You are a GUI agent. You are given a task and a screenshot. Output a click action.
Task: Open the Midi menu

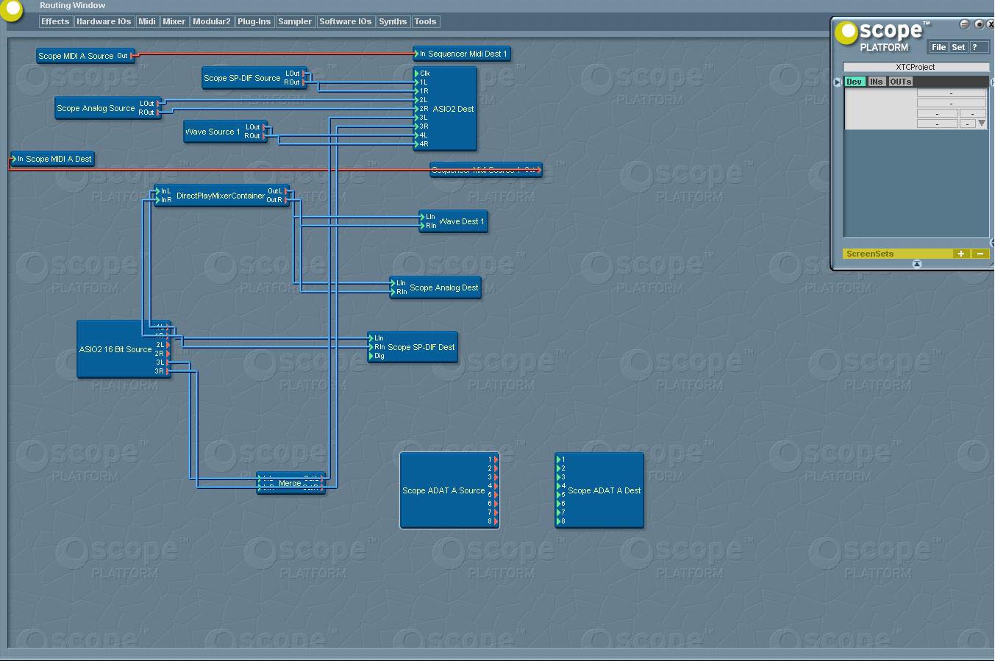(147, 21)
